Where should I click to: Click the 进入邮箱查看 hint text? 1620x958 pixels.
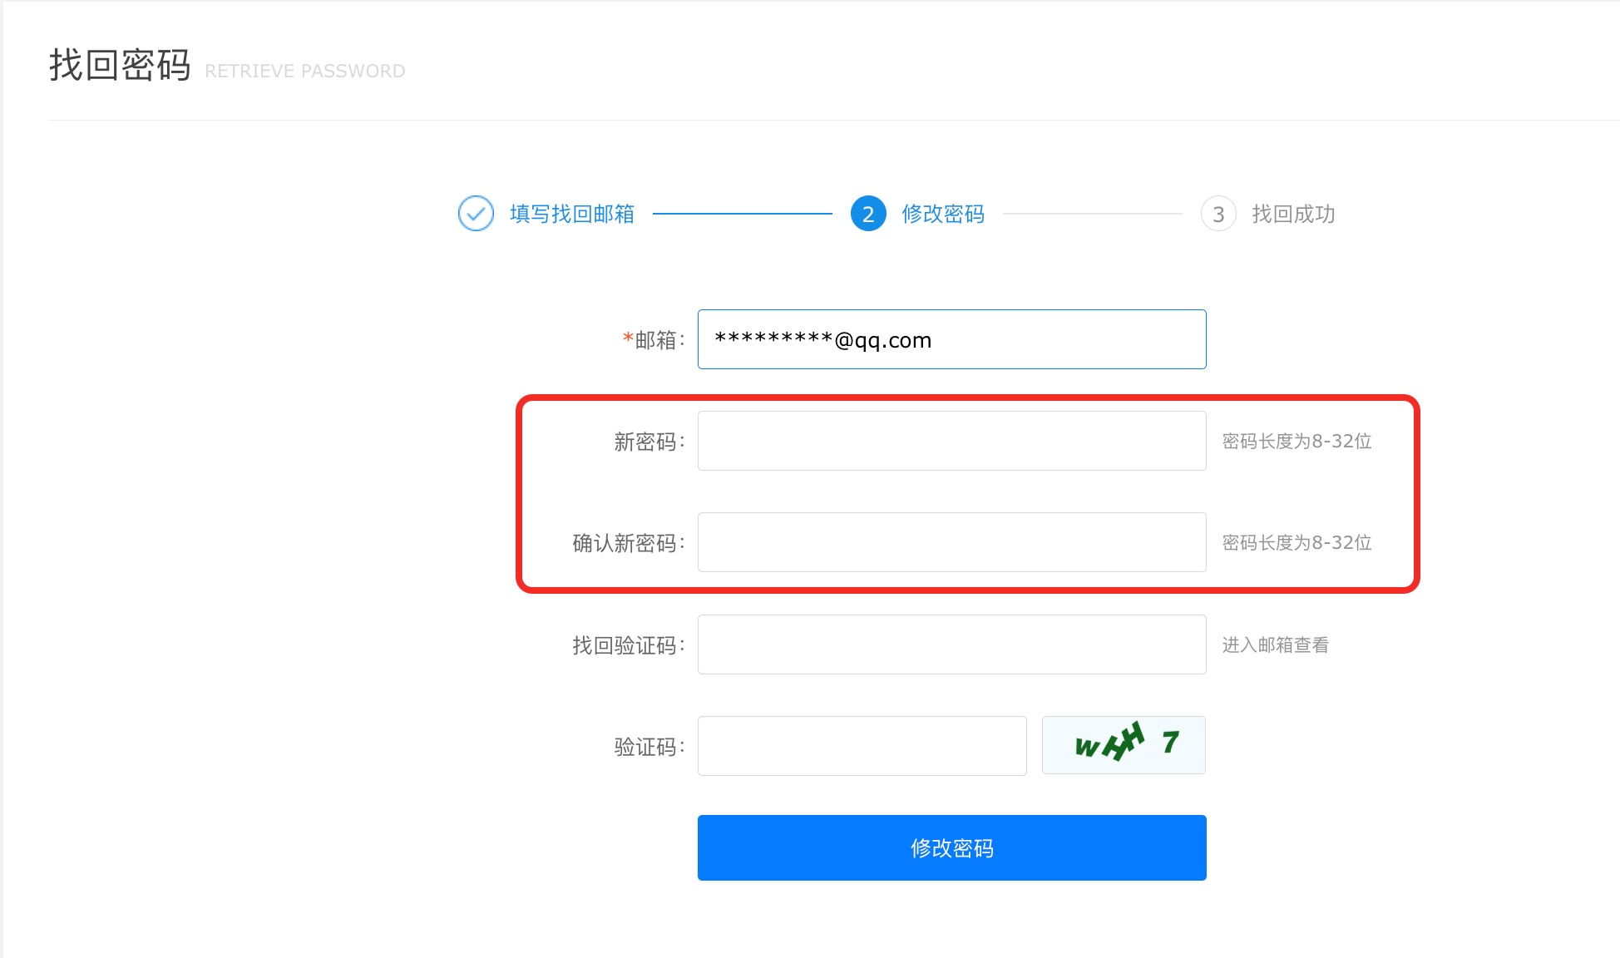[1275, 644]
